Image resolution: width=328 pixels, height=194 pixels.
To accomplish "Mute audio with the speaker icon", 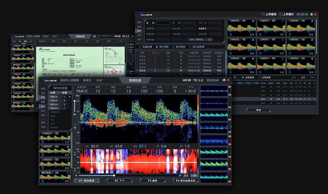I will (x=75, y=114).
